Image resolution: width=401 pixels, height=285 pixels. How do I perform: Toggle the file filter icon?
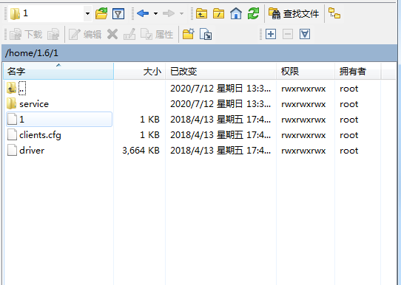(x=118, y=13)
